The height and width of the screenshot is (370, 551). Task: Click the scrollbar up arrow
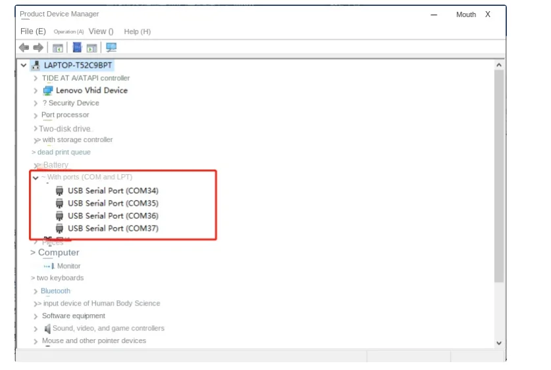[498, 65]
